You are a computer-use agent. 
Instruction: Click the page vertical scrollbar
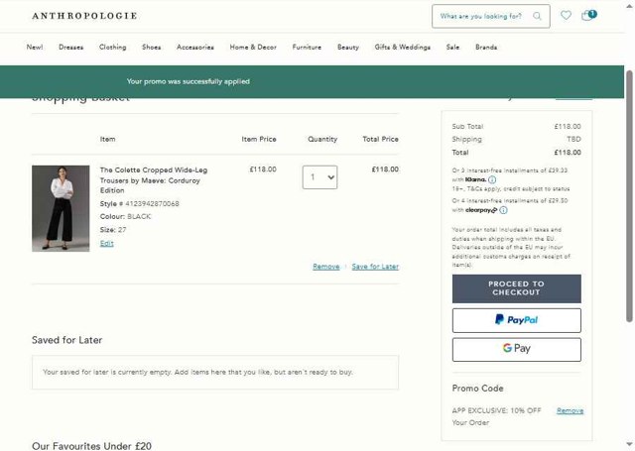point(629,196)
